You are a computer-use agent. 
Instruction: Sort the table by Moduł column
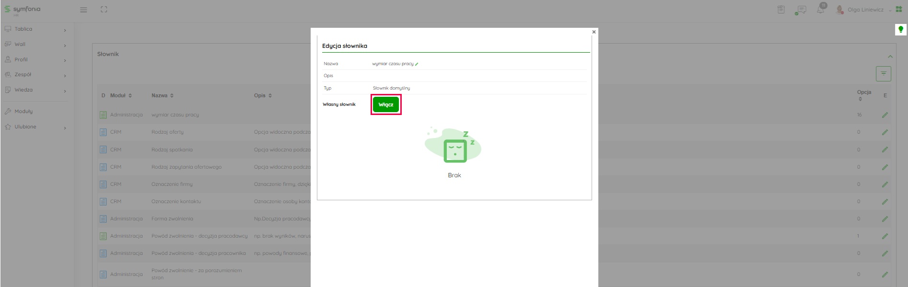coord(120,96)
